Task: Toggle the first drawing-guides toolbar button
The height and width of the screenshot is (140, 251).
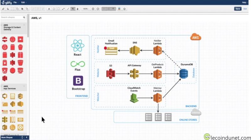Action: 104,9
